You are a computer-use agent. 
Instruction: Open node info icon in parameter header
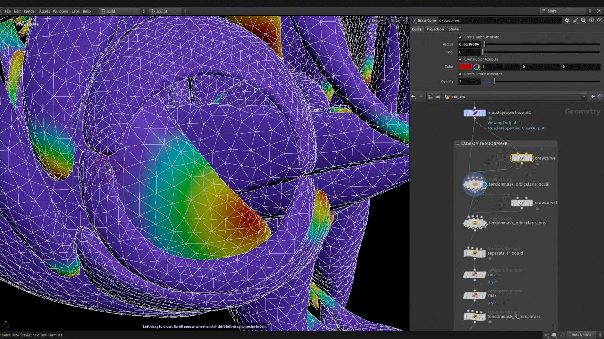pyautogui.click(x=591, y=21)
